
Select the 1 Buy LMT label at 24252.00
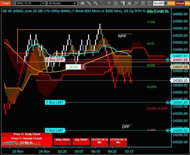[55, 130]
